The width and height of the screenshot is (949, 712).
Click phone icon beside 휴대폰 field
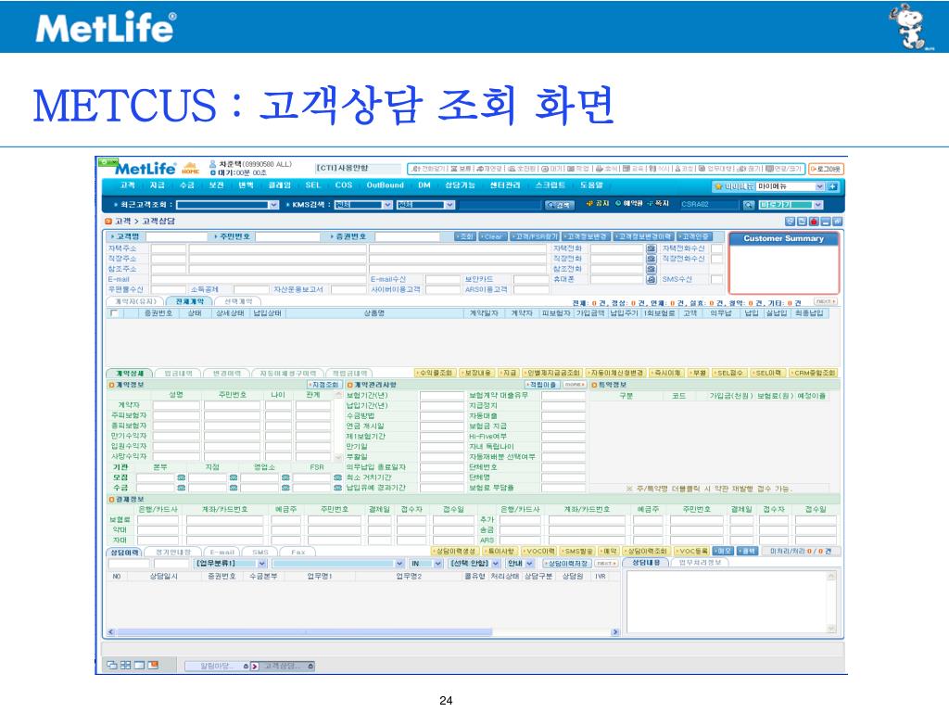(x=652, y=280)
